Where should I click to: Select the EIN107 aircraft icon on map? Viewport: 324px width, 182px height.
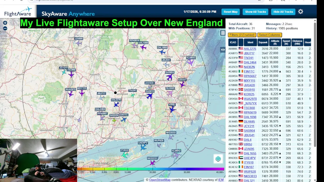[182, 84]
